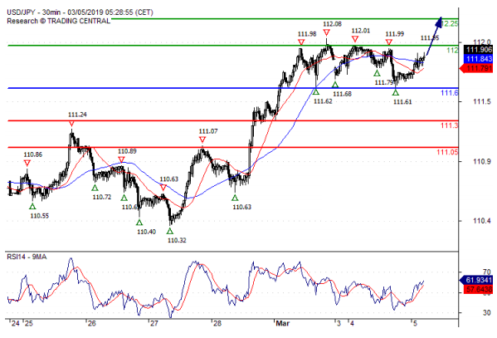This screenshot has height=338, width=497.
Task: Select the red triangle marker at 111.98
Action: (x=301, y=42)
